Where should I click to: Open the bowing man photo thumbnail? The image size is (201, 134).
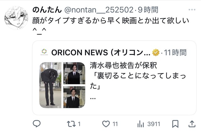tap(50, 85)
